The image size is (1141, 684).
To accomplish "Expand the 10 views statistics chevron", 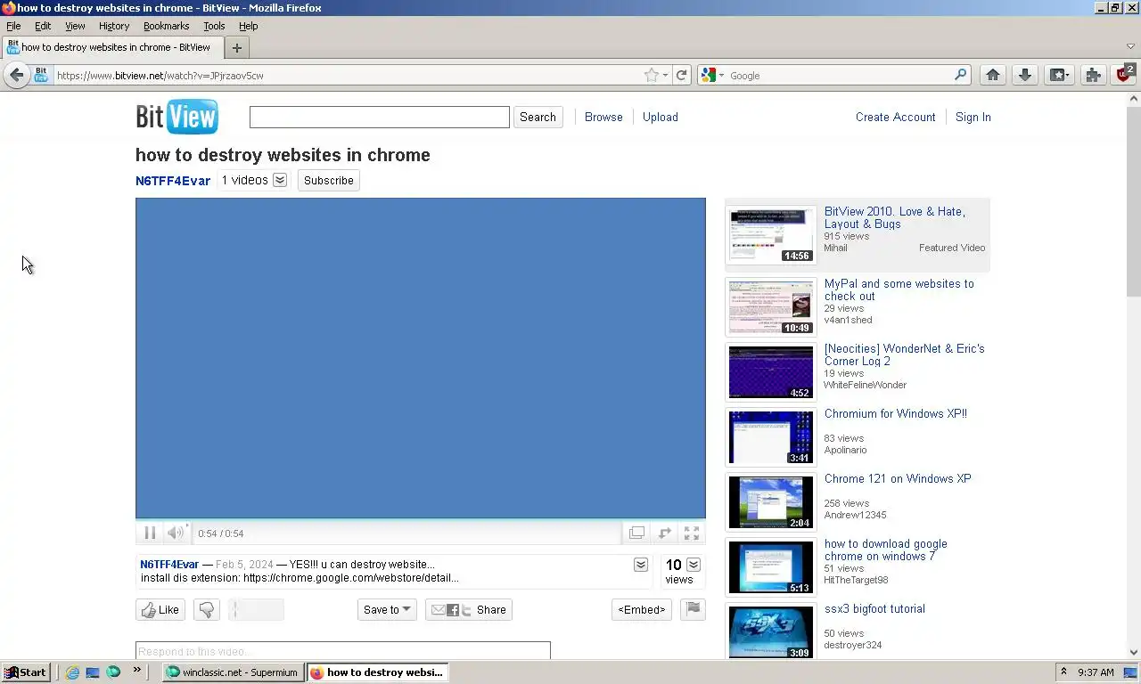I will point(694,565).
